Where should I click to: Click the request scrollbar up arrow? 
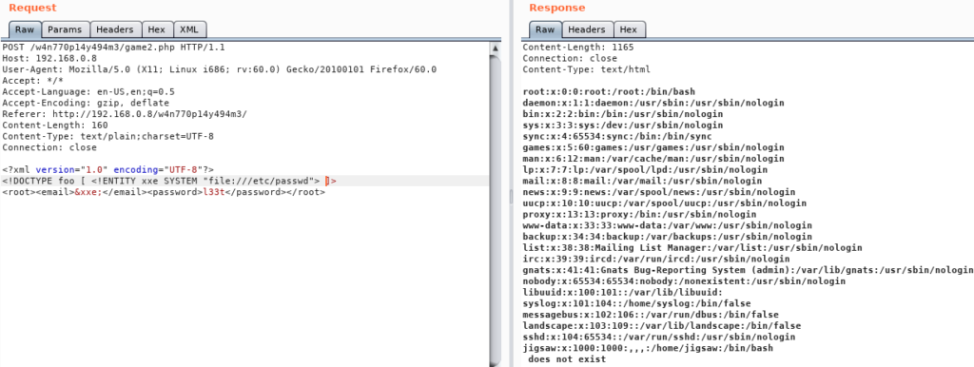point(495,48)
